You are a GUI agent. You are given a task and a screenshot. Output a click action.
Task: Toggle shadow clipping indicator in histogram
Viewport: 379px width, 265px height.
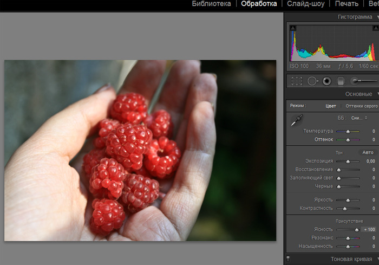point(293,28)
